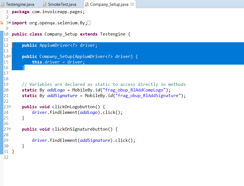Click com.invoiceapp.pages on line 1
Viewport: 244px width, 186px height.
click(57, 12)
